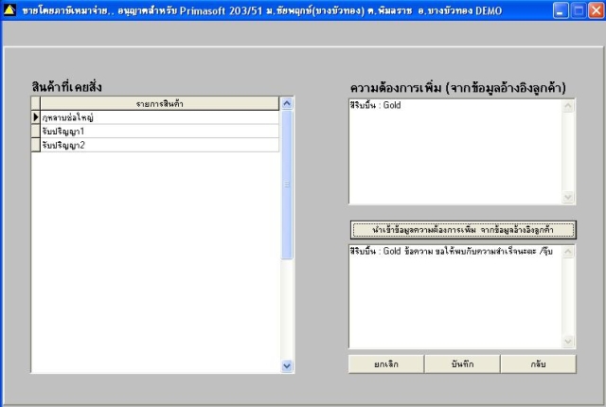The height and width of the screenshot is (407, 606).
Task: Select the รับปริญญา1 product row
Action: (x=160, y=132)
